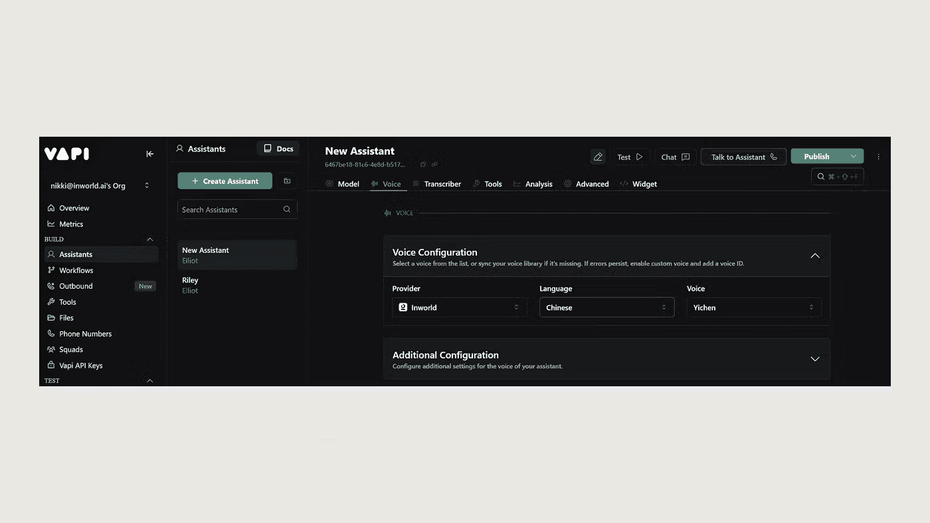Click the Assistants header above the list
The height and width of the screenshot is (523, 930).
click(x=201, y=149)
